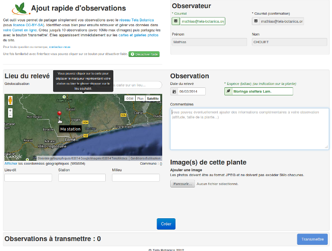Switch the map to OSM view
Screen dimensions: 332x251
click(x=130, y=99)
